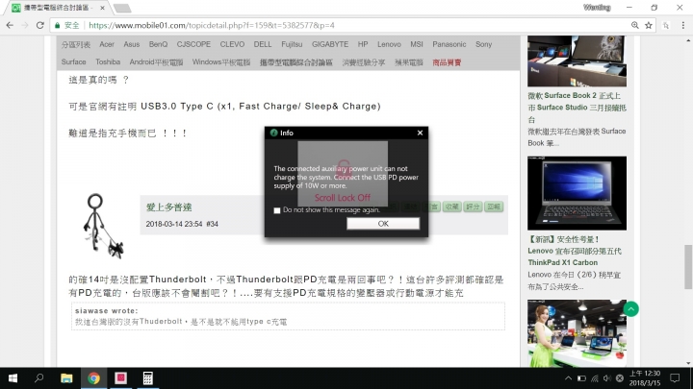
Task: Open taskbar search magnifier
Action: (x=38, y=378)
